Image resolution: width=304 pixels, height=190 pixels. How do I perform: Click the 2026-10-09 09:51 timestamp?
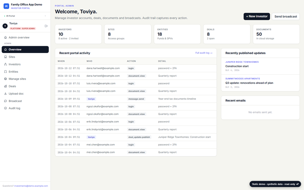pyautogui.click(x=69, y=99)
